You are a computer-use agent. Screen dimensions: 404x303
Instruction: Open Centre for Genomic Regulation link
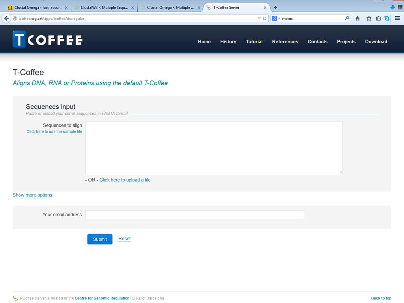coord(102,298)
